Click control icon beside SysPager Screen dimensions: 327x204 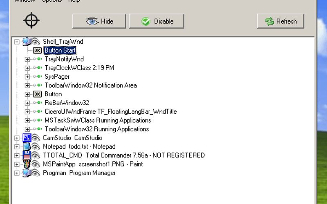click(37, 77)
